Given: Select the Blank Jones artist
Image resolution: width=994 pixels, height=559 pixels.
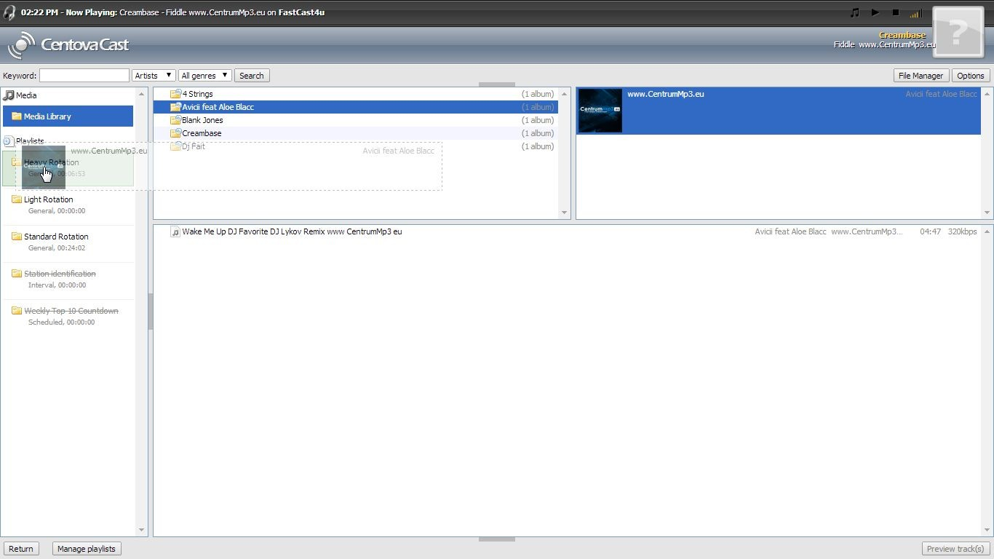Looking at the screenshot, I should pos(356,120).
